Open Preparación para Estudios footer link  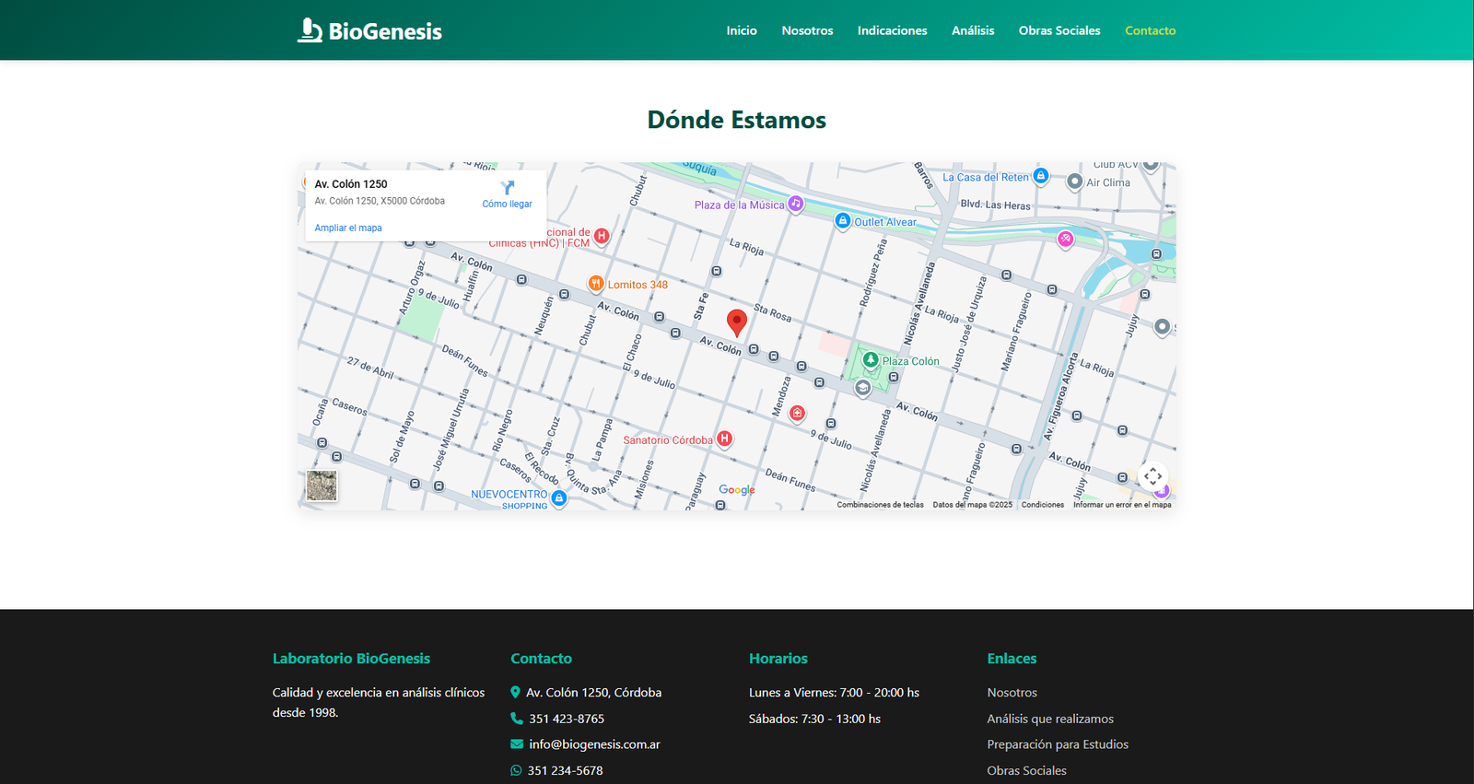click(1058, 744)
